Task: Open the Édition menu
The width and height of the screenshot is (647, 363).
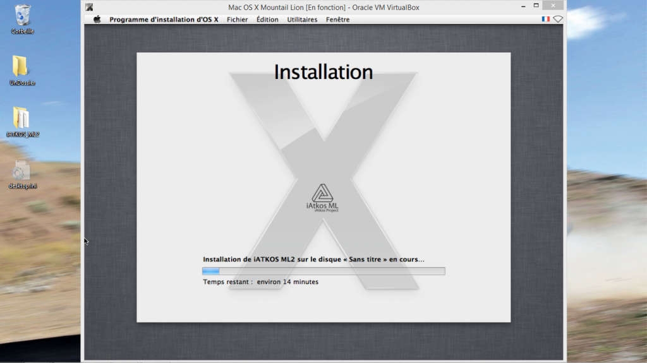Action: click(267, 20)
